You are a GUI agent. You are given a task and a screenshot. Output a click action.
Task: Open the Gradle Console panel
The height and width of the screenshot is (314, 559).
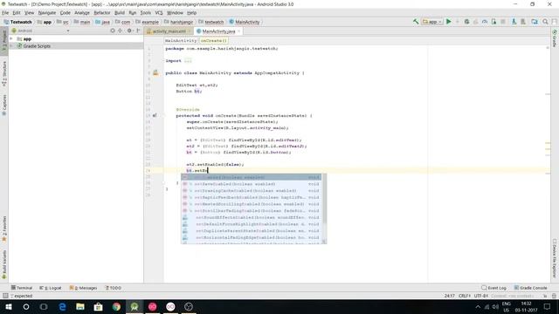(530, 288)
